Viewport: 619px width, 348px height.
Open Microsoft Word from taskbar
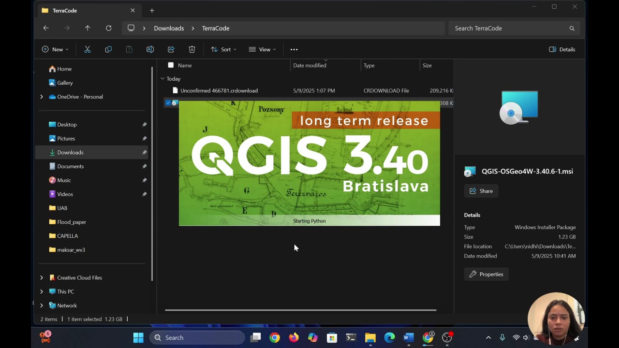[409, 337]
